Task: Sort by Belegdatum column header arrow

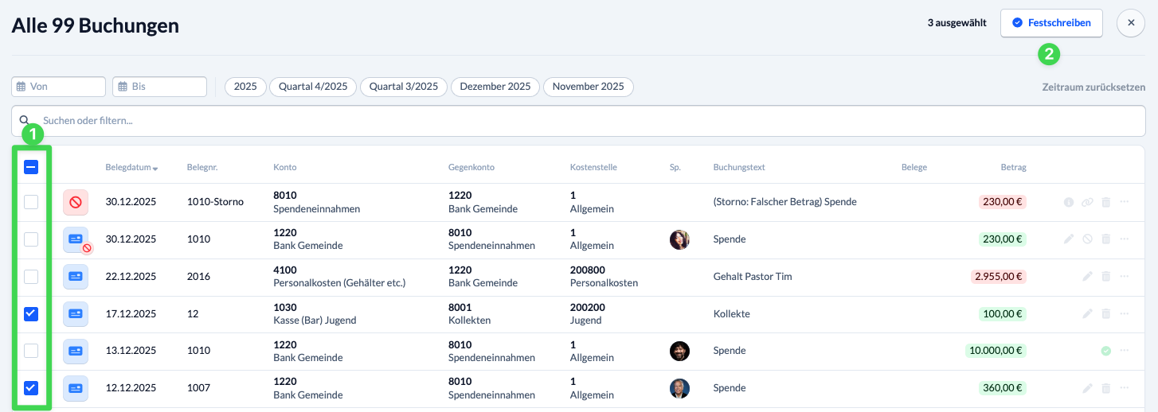Action: click(155, 169)
